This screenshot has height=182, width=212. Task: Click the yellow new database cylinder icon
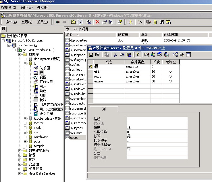pos(155,22)
